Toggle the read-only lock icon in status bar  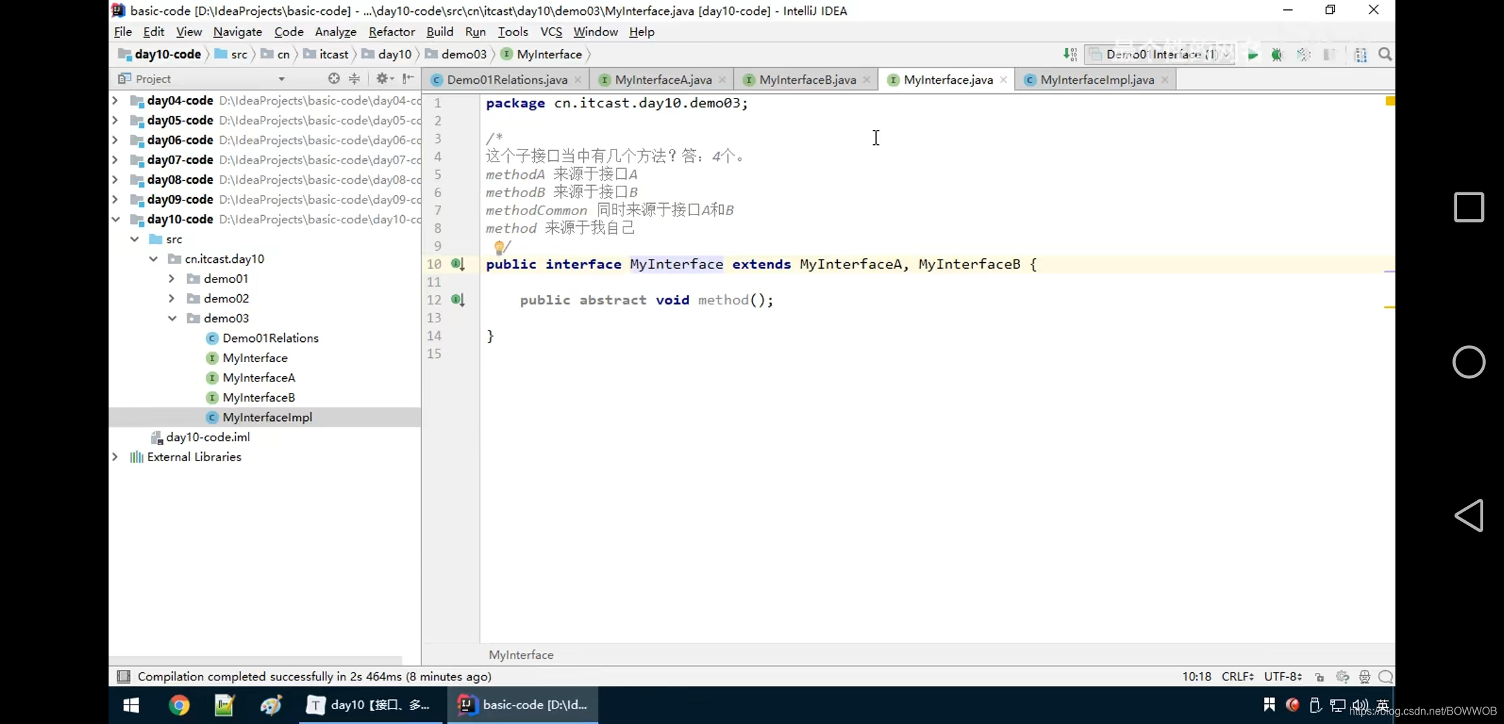pyautogui.click(x=1319, y=677)
